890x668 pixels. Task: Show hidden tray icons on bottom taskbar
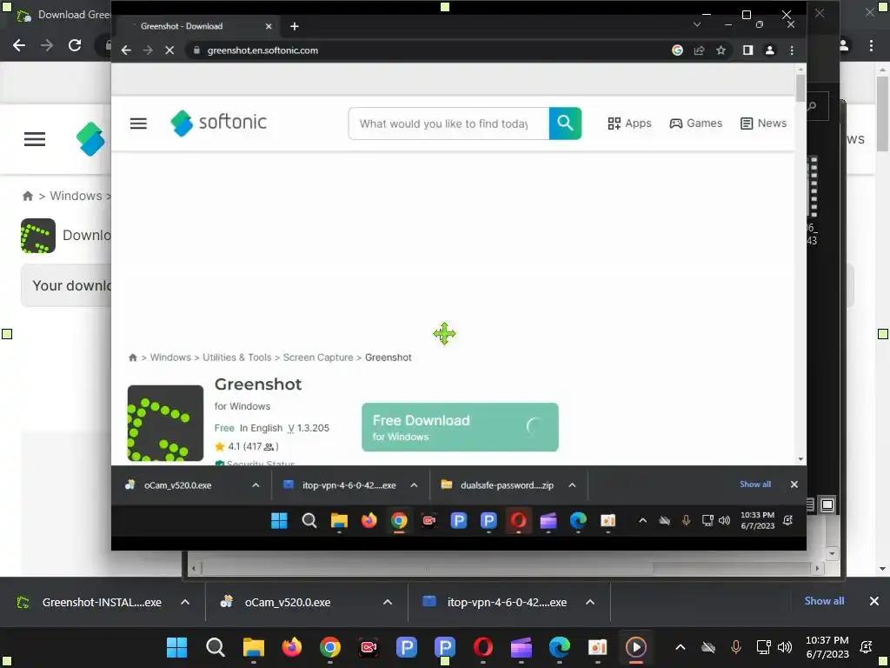point(680,647)
